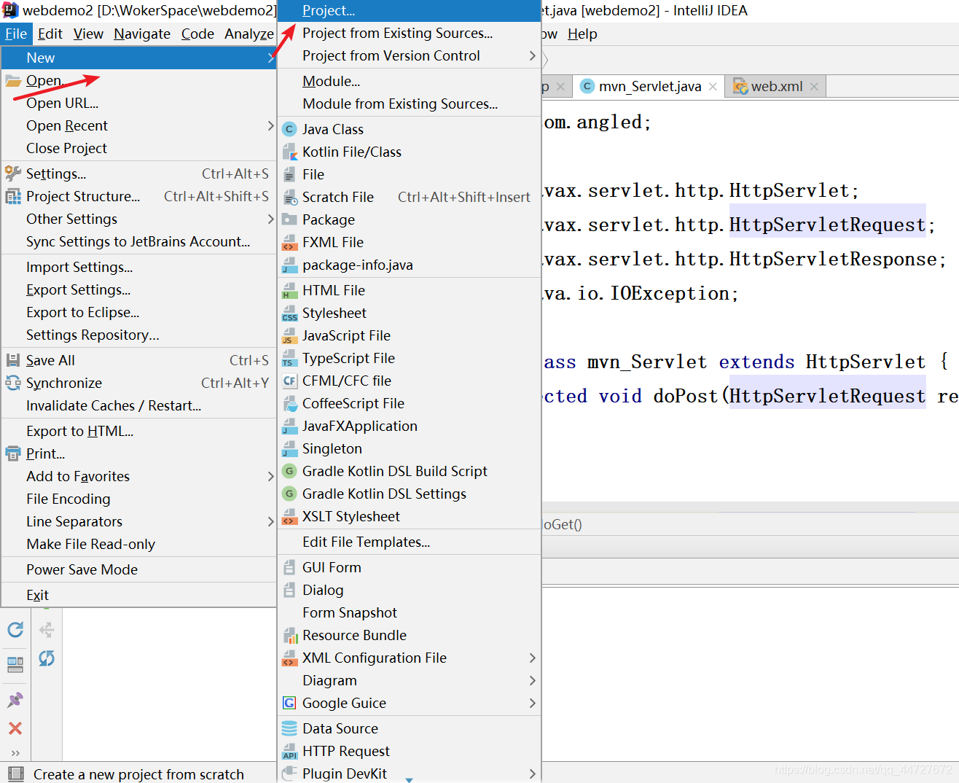959x783 pixels.
Task: Expand the Line Separators submenu arrow
Action: [x=270, y=521]
